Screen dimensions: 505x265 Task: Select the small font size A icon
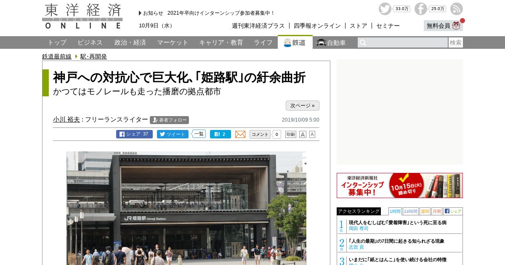(312, 134)
